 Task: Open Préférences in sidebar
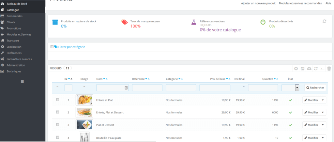pos(14,53)
